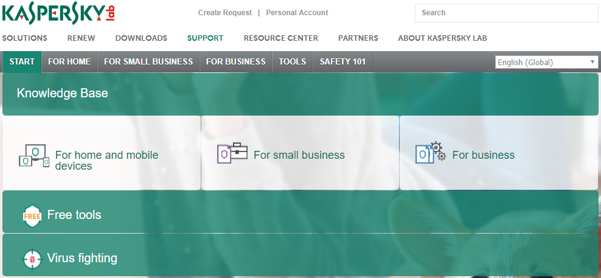Click the small business briefcase icon
The width and height of the screenshot is (601, 278).
tap(232, 153)
